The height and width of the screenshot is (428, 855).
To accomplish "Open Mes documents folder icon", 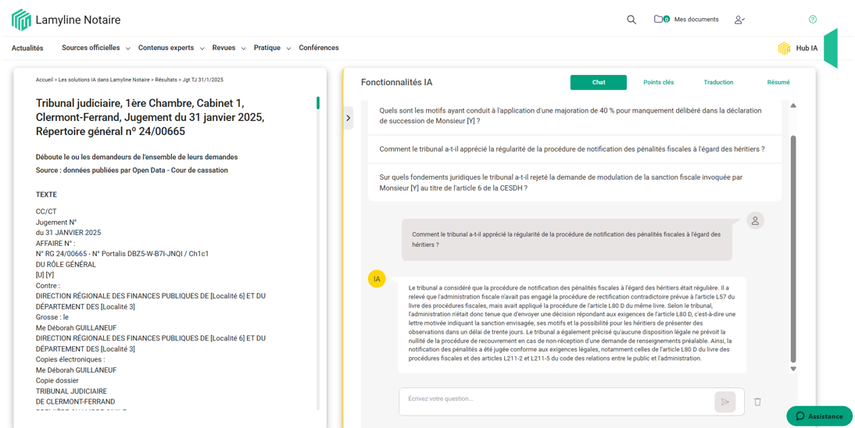I will pyautogui.click(x=660, y=20).
